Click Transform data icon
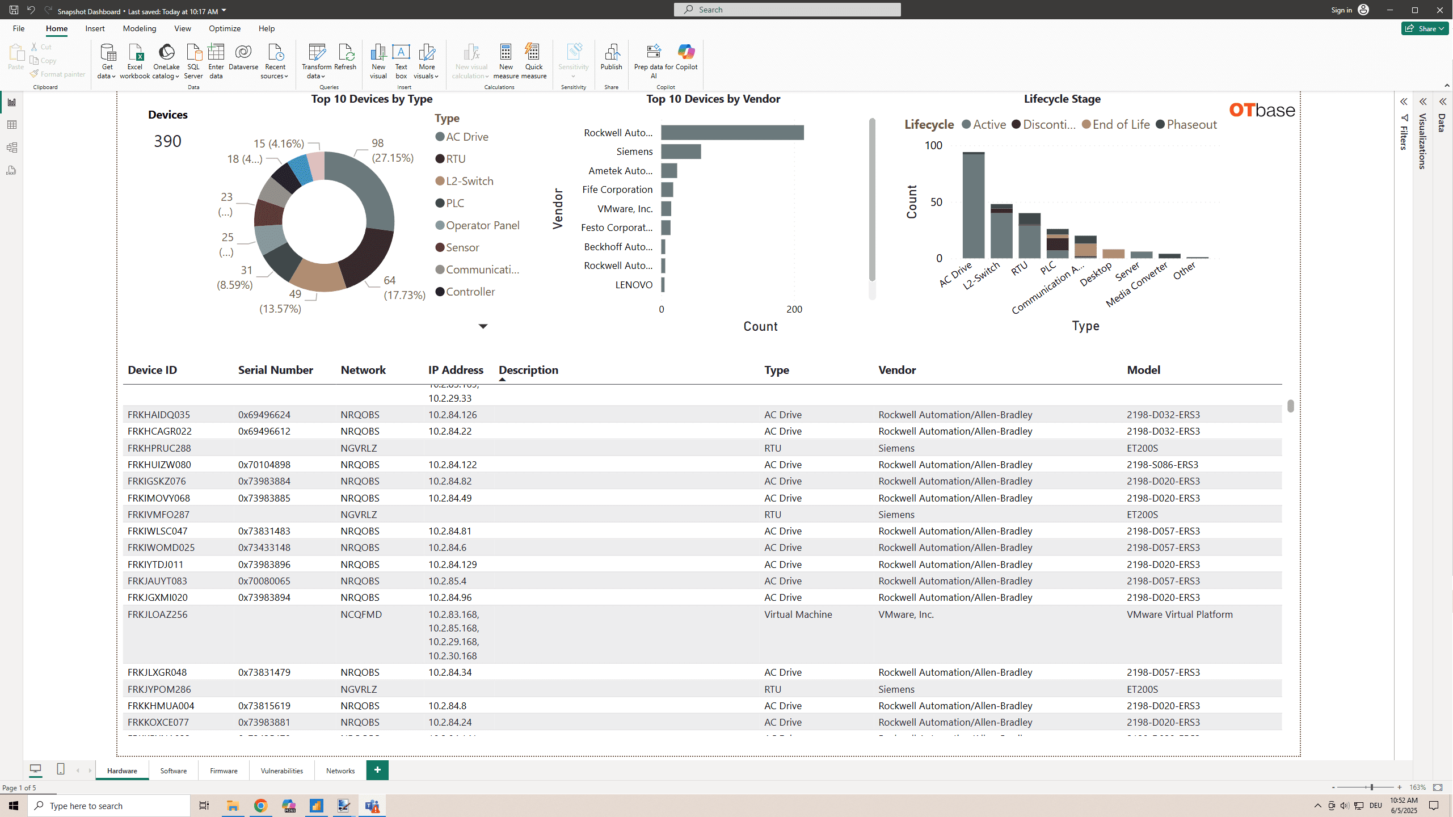Image resolution: width=1453 pixels, height=817 pixels. [317, 61]
